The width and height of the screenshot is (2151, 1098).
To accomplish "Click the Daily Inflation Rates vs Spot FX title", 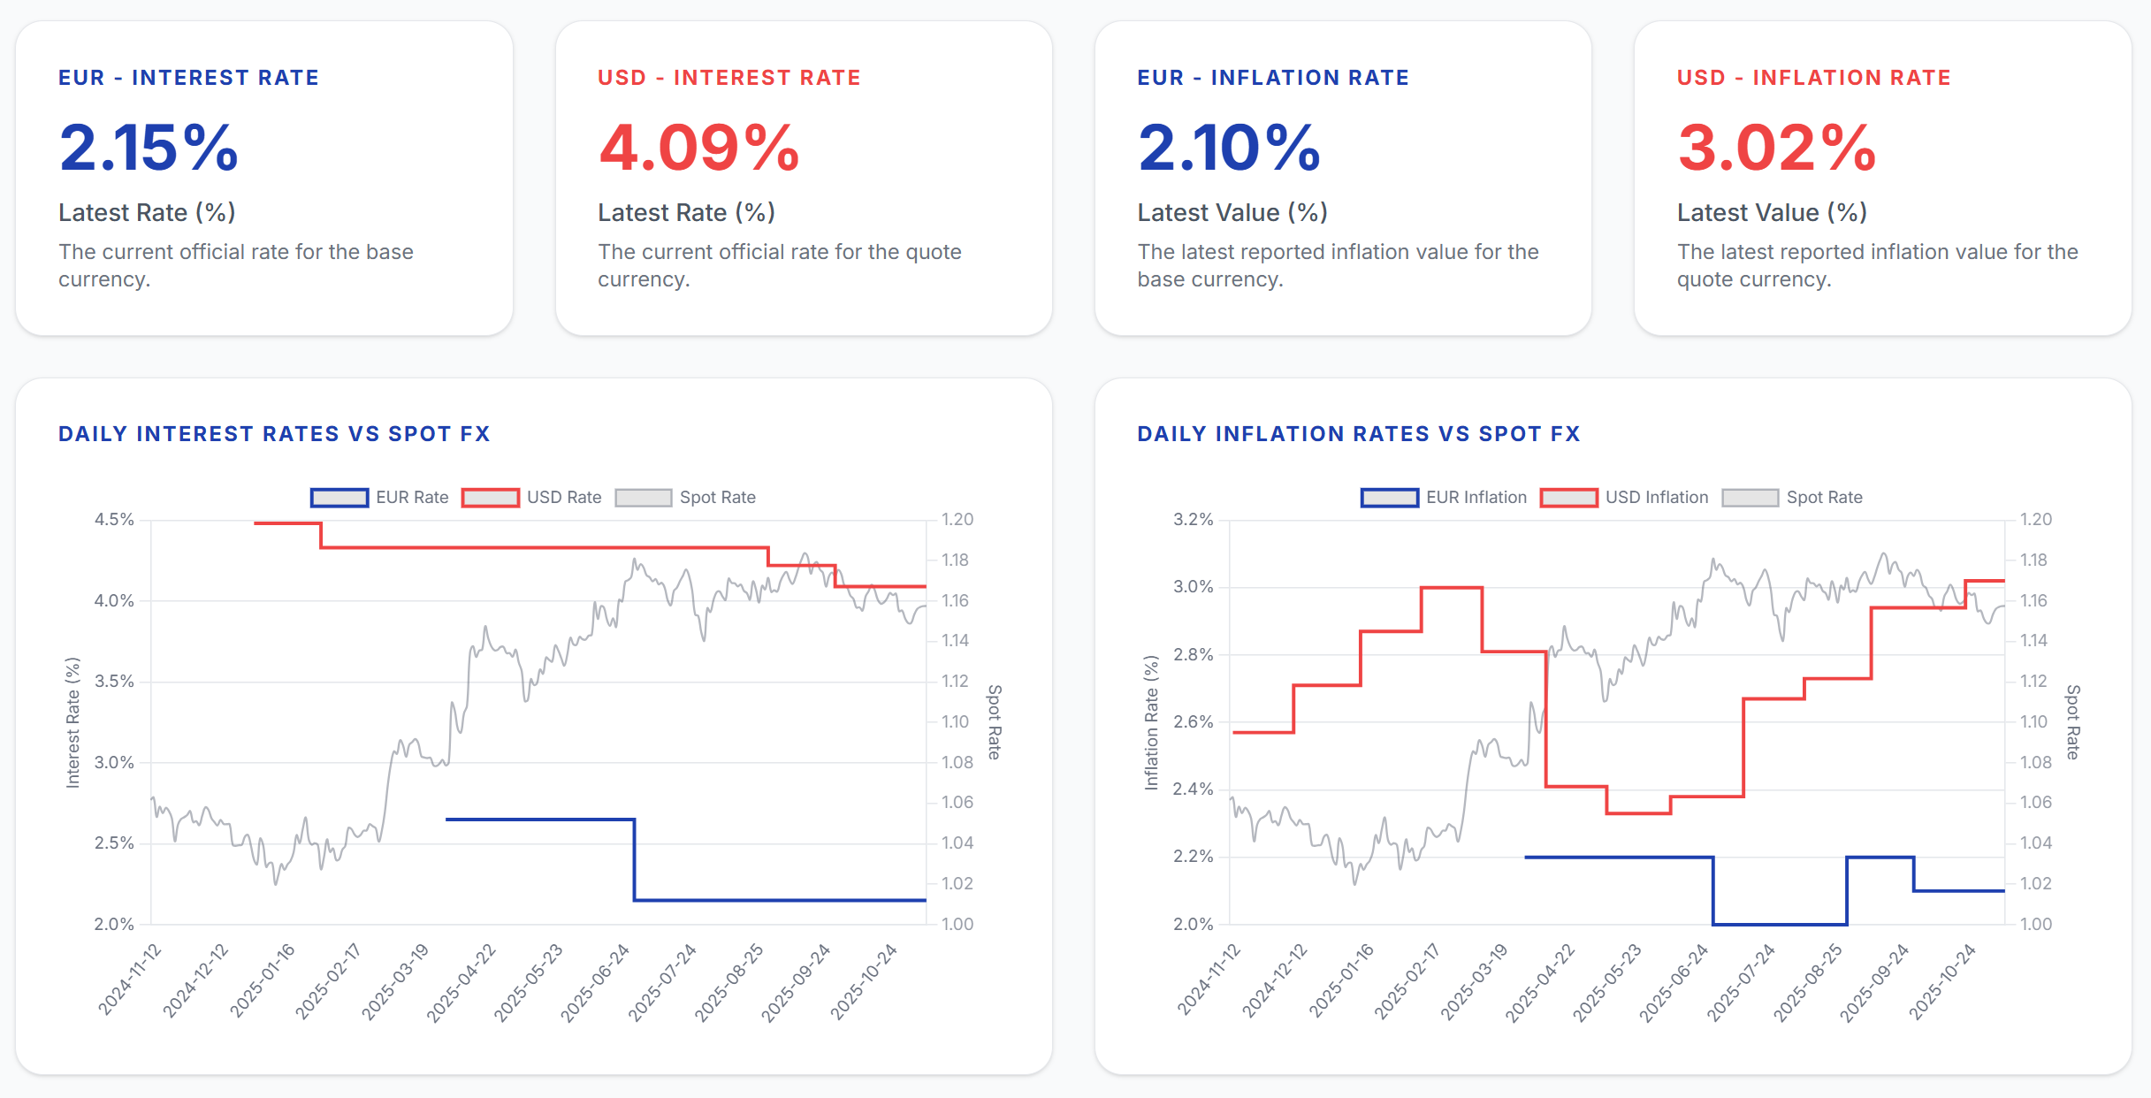I will [x=1358, y=434].
